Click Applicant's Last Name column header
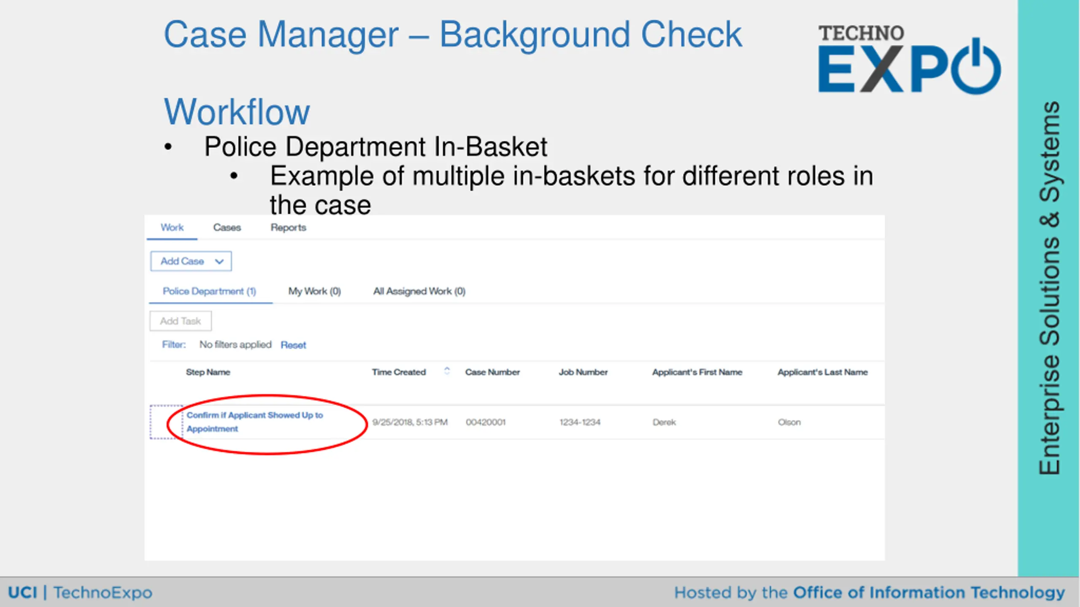Screen dimensions: 1080x607 [x=823, y=372]
